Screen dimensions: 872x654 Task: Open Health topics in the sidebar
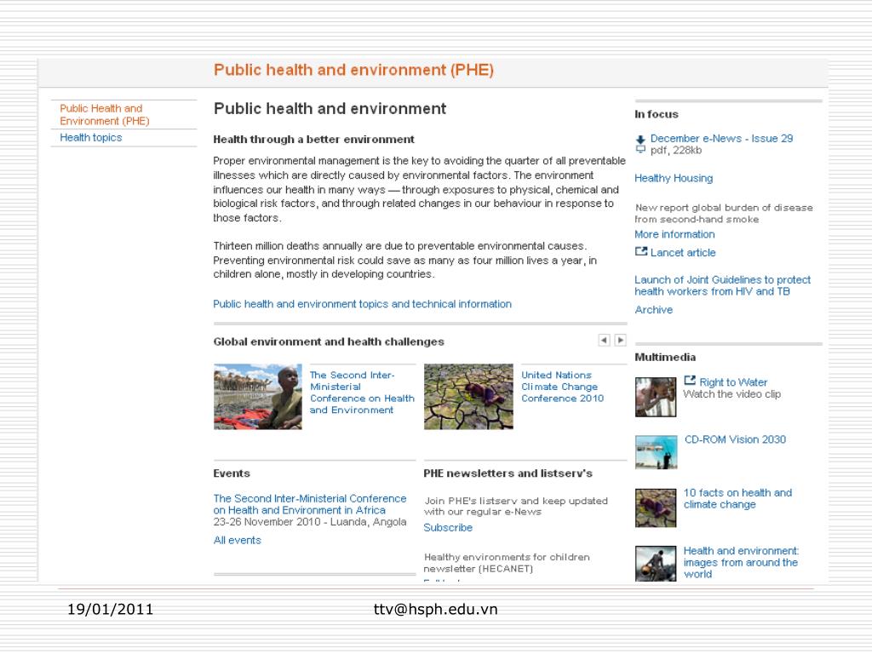click(90, 137)
